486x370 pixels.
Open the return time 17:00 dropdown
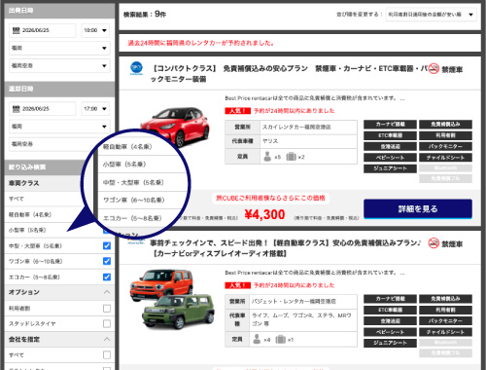(x=95, y=109)
